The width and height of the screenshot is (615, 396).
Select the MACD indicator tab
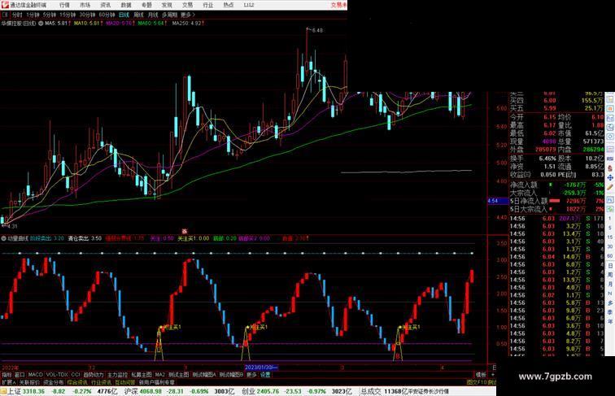pyautogui.click(x=35, y=374)
